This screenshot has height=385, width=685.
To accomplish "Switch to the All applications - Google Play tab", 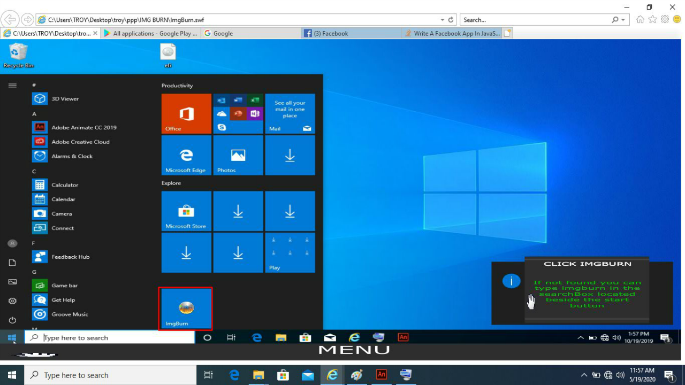I will (x=150, y=33).
